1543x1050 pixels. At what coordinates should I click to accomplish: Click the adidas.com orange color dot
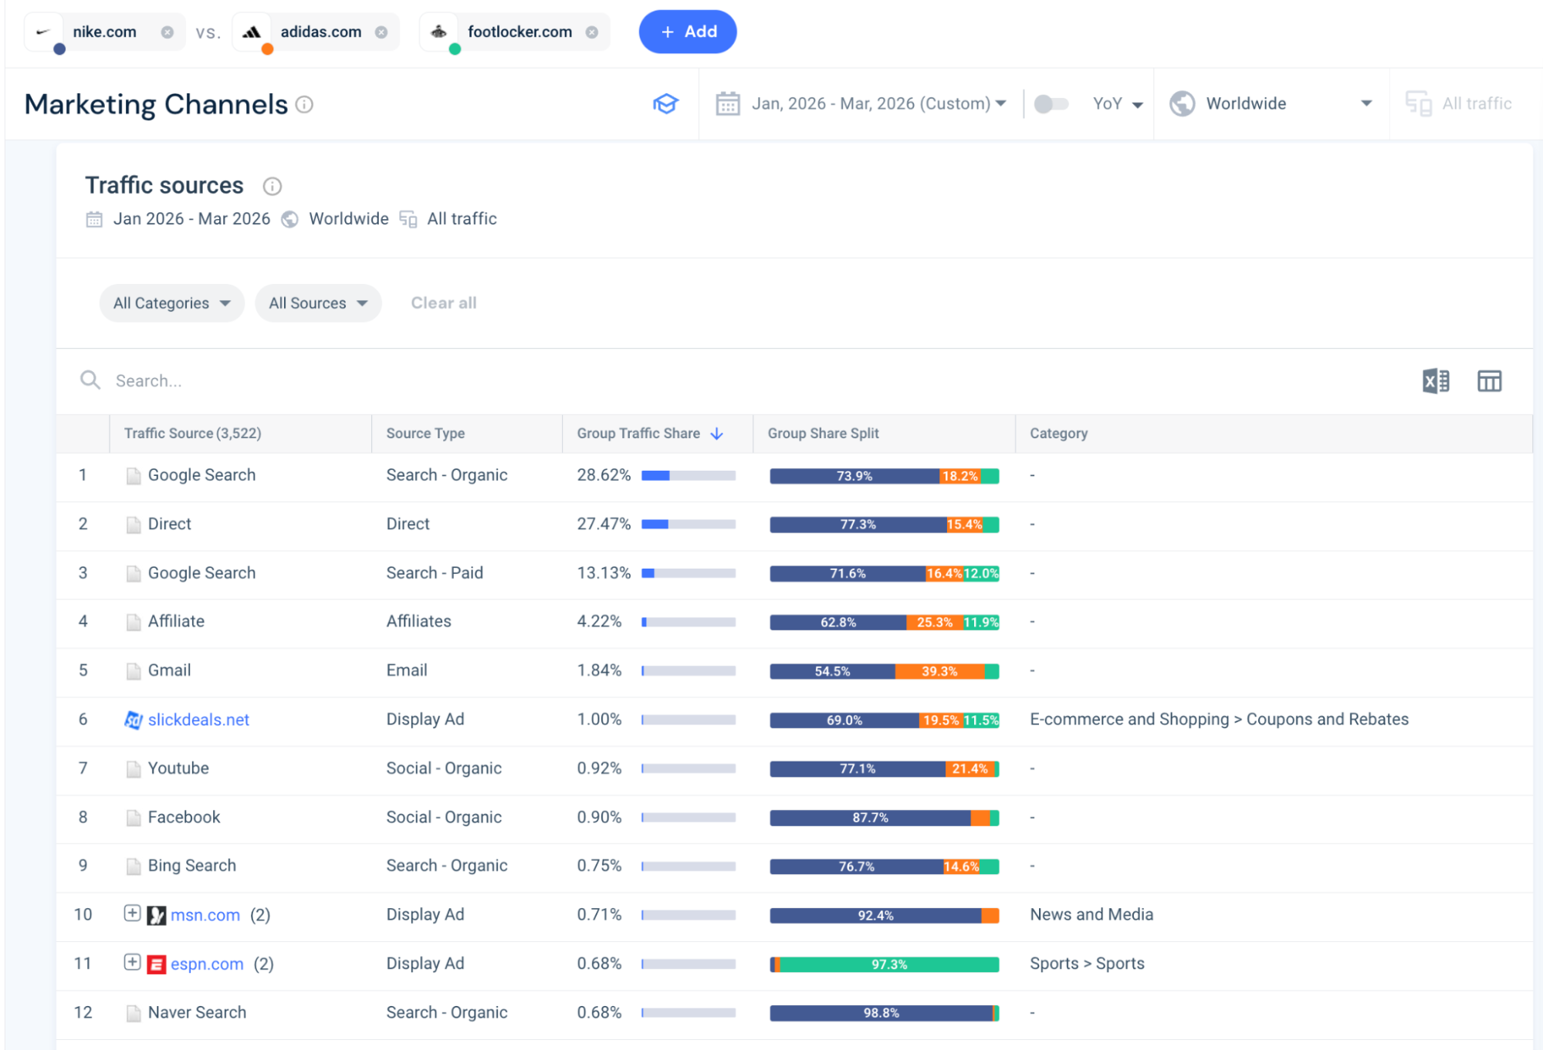click(268, 49)
